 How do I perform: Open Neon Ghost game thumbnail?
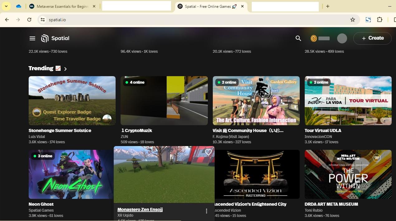(x=71, y=174)
